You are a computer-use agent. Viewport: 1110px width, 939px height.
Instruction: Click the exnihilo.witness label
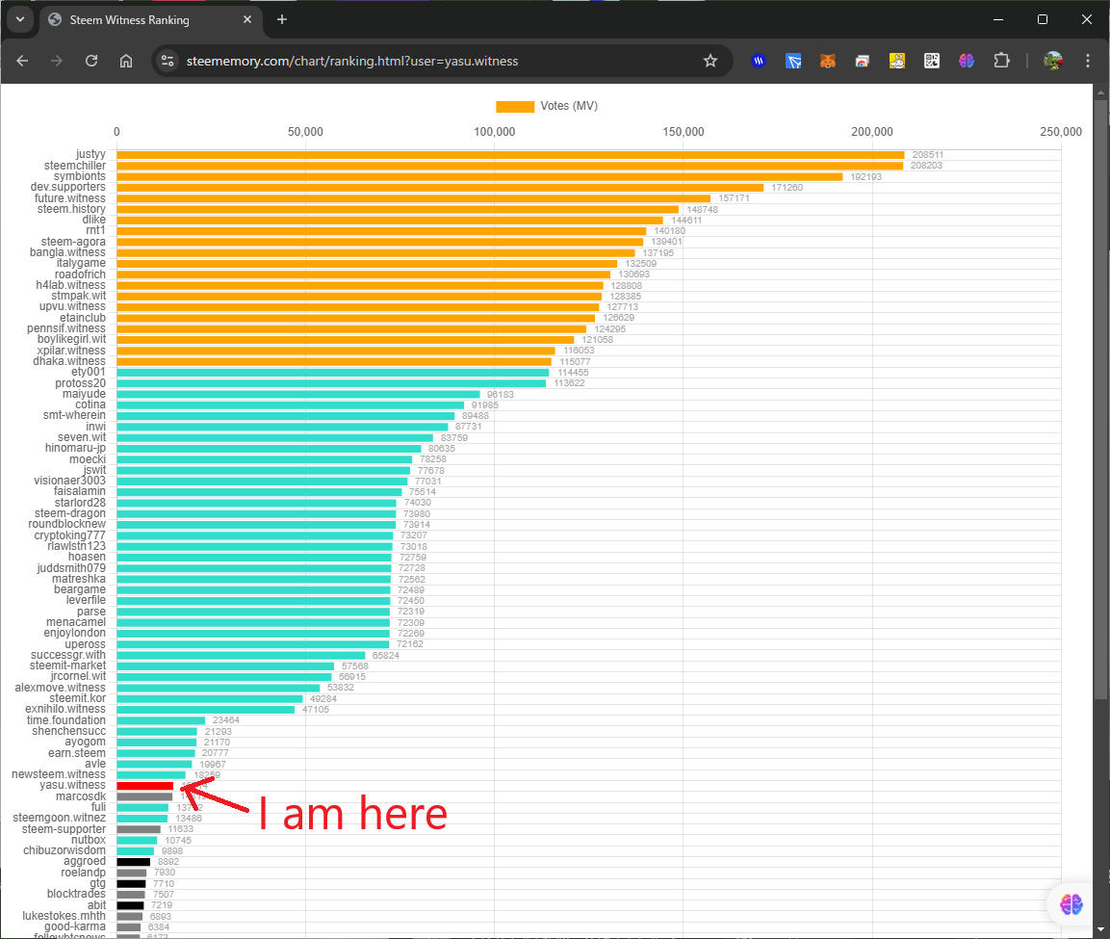(x=65, y=710)
